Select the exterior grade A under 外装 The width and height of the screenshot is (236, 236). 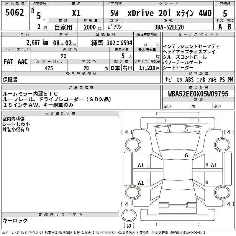[x=220, y=27]
